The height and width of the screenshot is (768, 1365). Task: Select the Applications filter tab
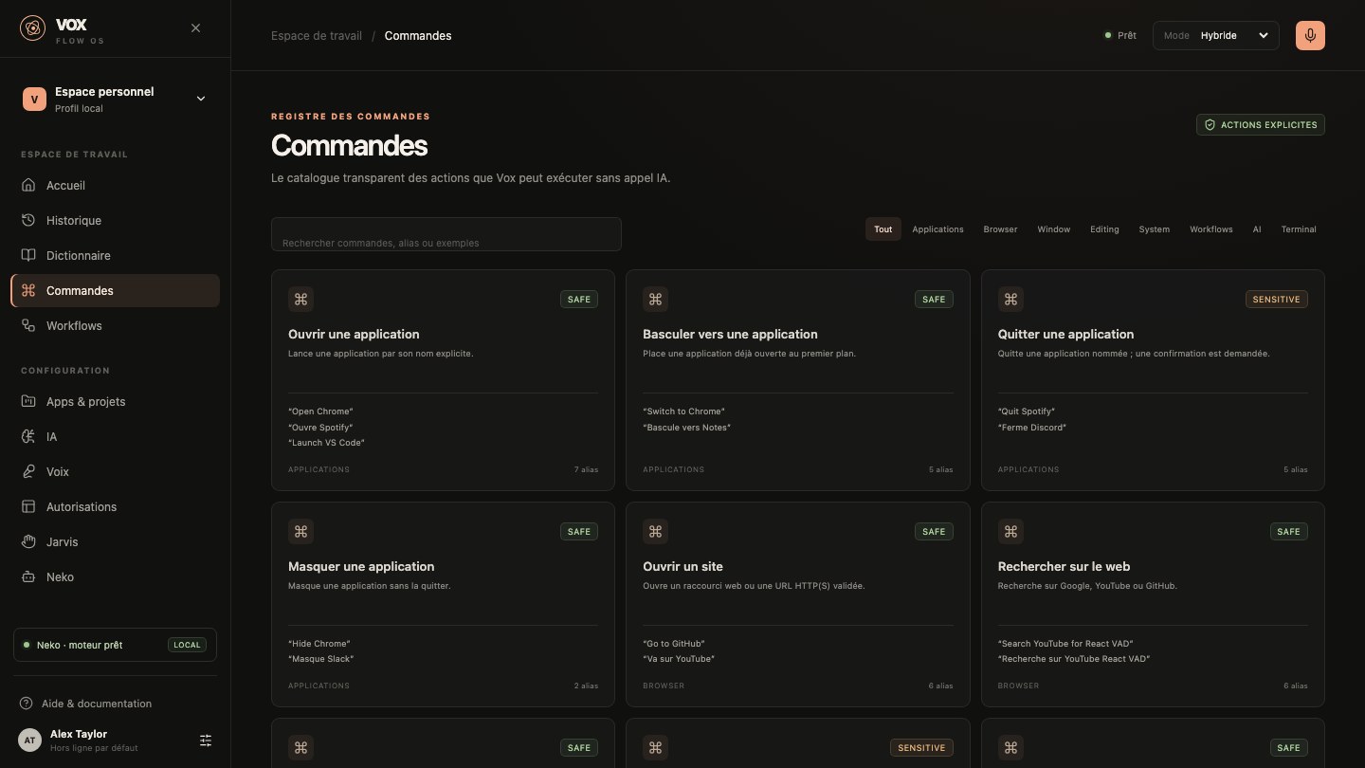[937, 229]
